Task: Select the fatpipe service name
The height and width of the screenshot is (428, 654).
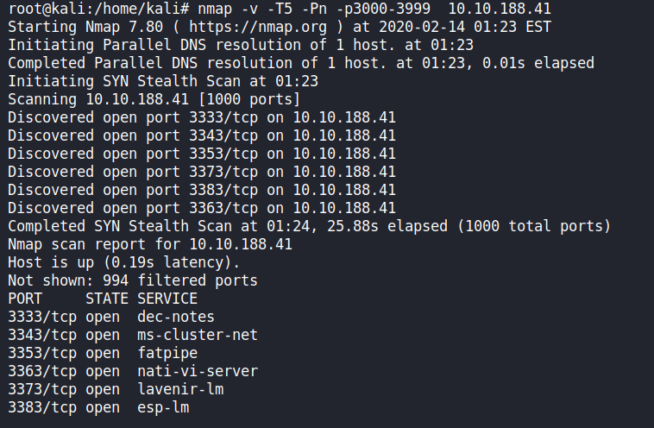Action: [x=167, y=353]
